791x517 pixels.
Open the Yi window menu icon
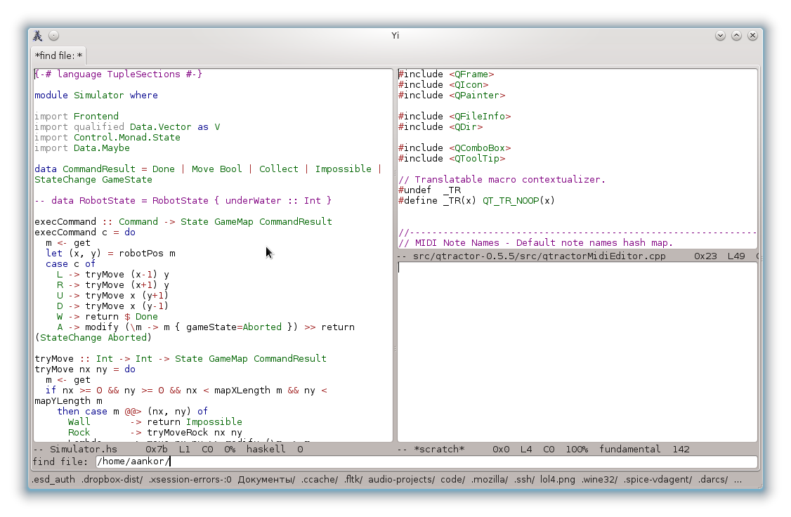point(38,36)
